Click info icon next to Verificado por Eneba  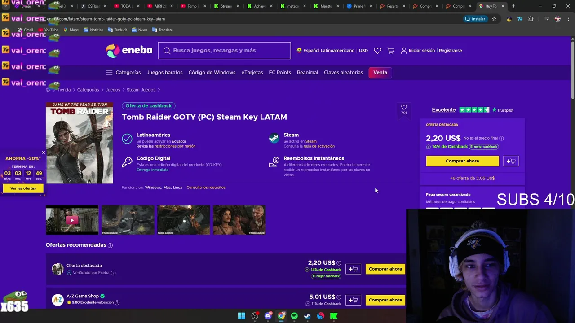point(113,273)
